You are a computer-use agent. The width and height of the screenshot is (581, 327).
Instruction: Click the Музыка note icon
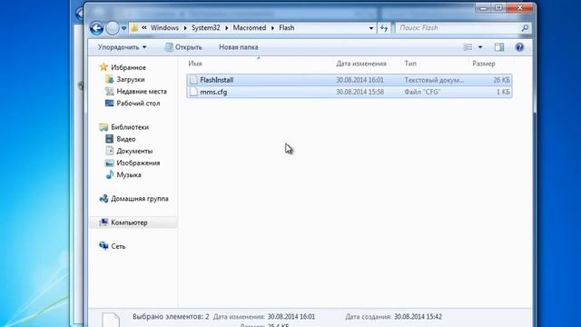pyautogui.click(x=109, y=174)
